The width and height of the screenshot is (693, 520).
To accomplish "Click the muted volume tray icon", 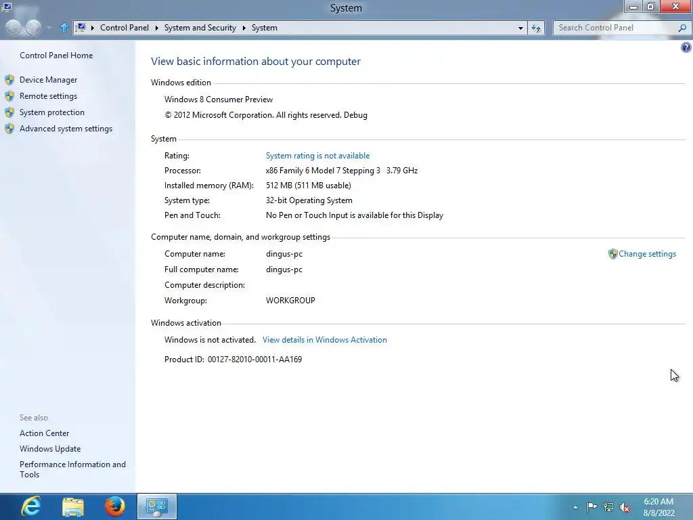I will (625, 507).
